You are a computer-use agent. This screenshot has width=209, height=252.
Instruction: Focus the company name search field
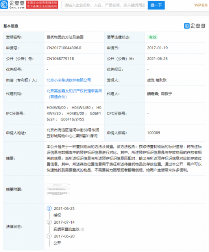tap(105, 5)
